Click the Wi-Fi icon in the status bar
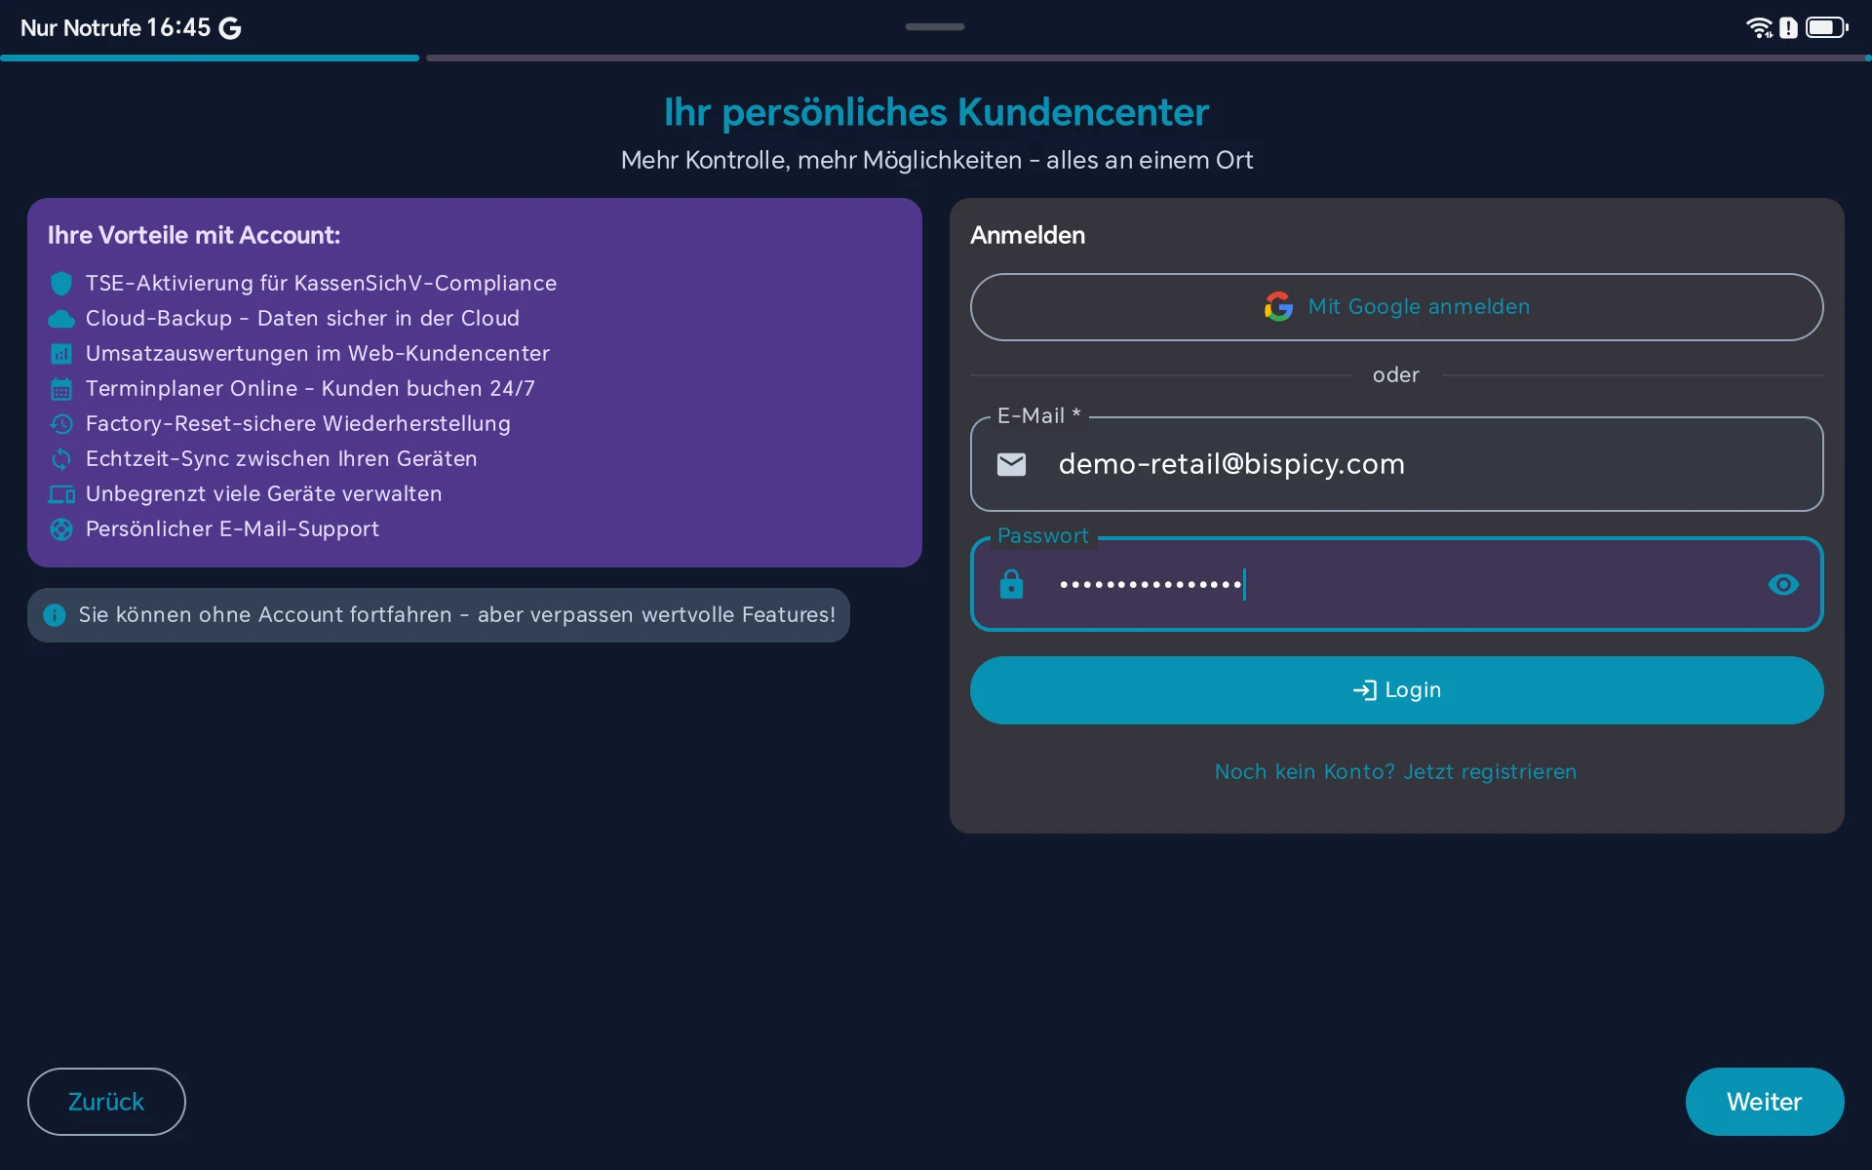1872x1170 pixels. click(1759, 27)
